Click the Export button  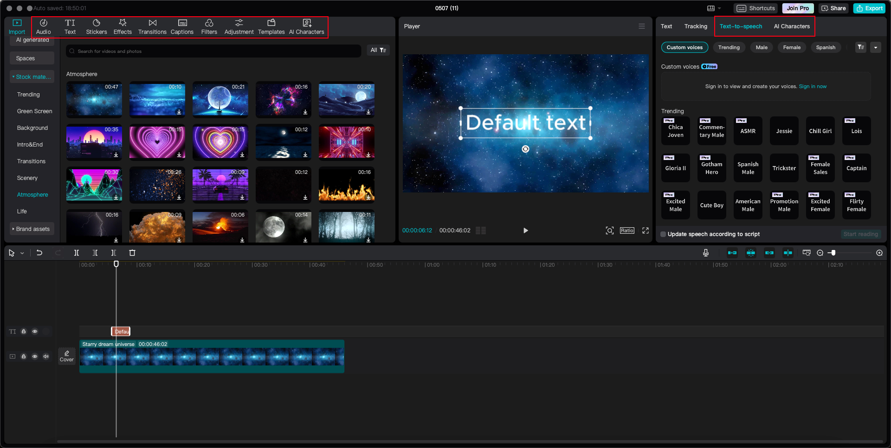(x=869, y=8)
